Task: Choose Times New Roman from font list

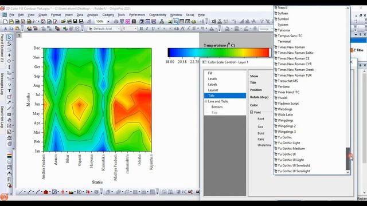Action: click(291, 47)
